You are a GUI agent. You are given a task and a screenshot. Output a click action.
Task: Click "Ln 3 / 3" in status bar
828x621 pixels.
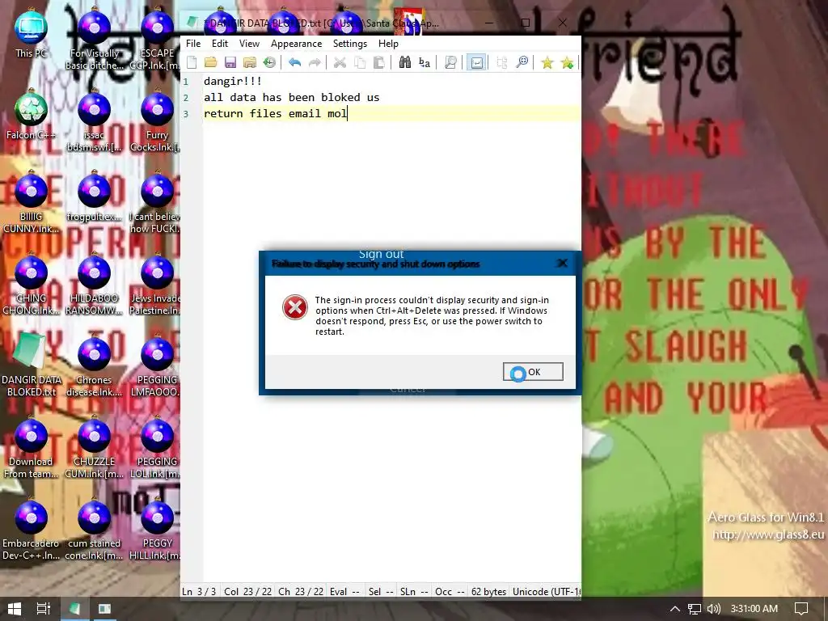[x=199, y=591]
